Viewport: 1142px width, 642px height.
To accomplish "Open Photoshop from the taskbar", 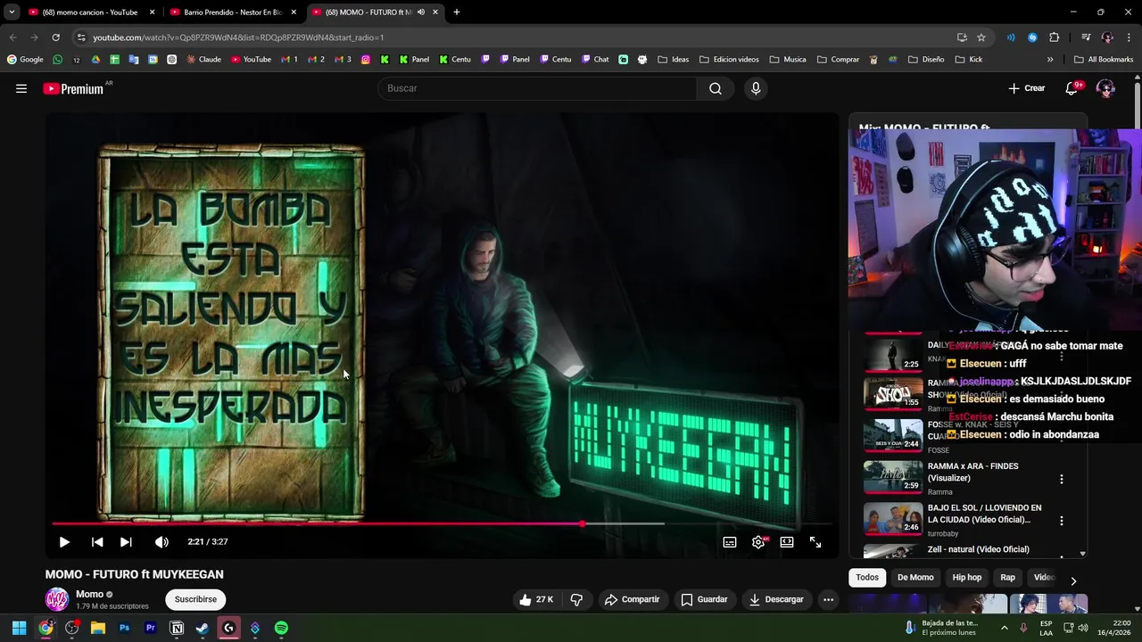I will (124, 628).
